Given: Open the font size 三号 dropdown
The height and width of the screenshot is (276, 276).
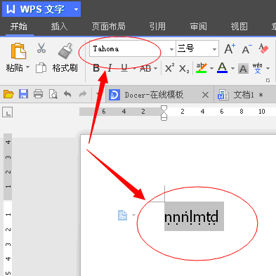Looking at the screenshot, I should coord(214,49).
